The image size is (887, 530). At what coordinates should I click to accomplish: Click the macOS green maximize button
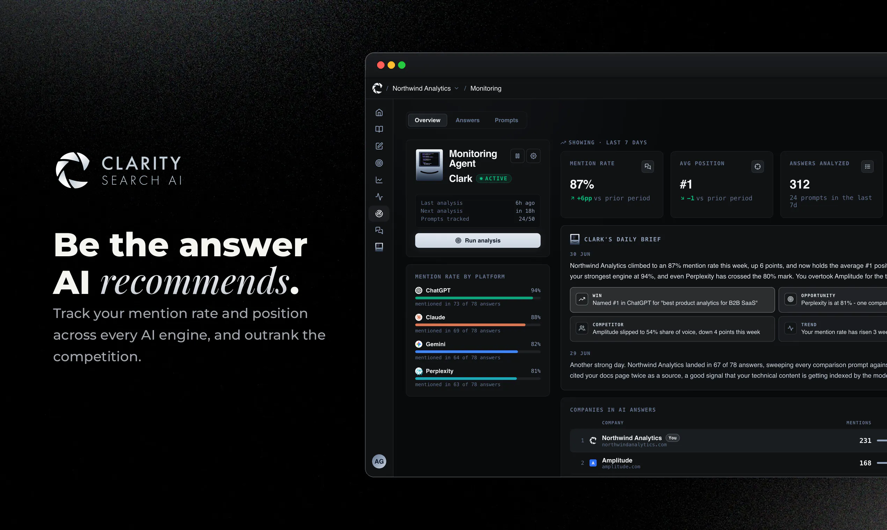point(402,65)
